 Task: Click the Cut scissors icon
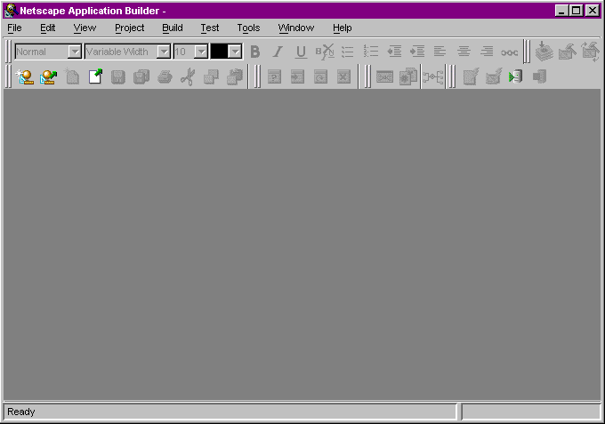coord(188,76)
